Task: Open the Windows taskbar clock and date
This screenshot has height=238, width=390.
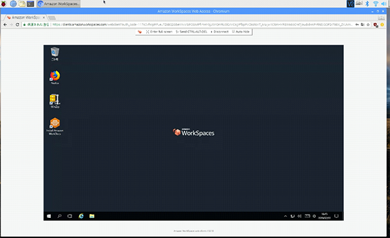Action: coord(324,216)
